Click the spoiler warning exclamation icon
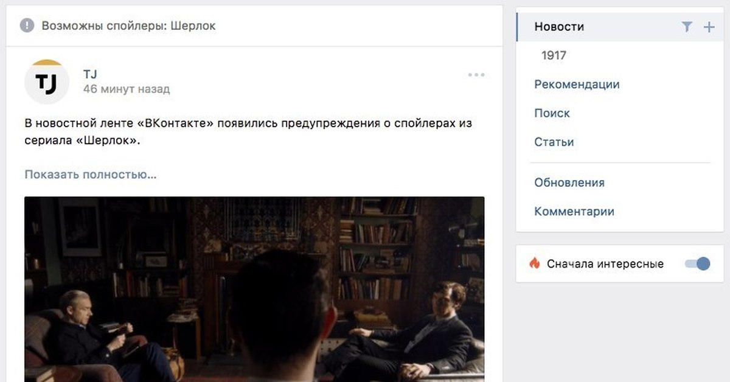This screenshot has height=382, width=730. click(x=27, y=26)
